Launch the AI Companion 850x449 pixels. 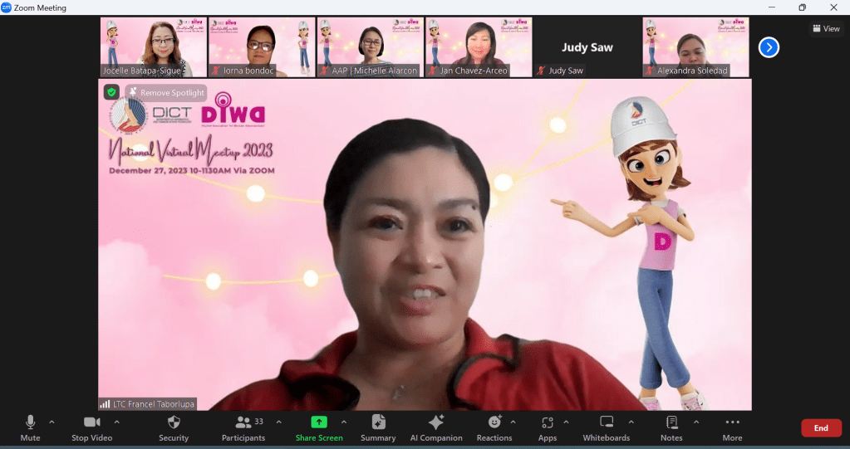(x=436, y=422)
